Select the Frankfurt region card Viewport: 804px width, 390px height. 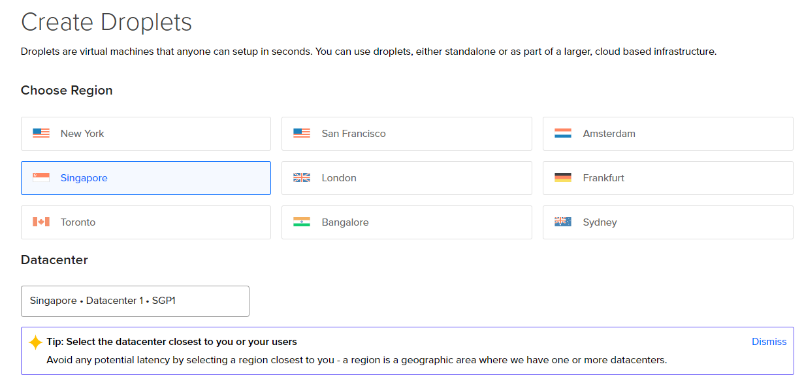668,178
